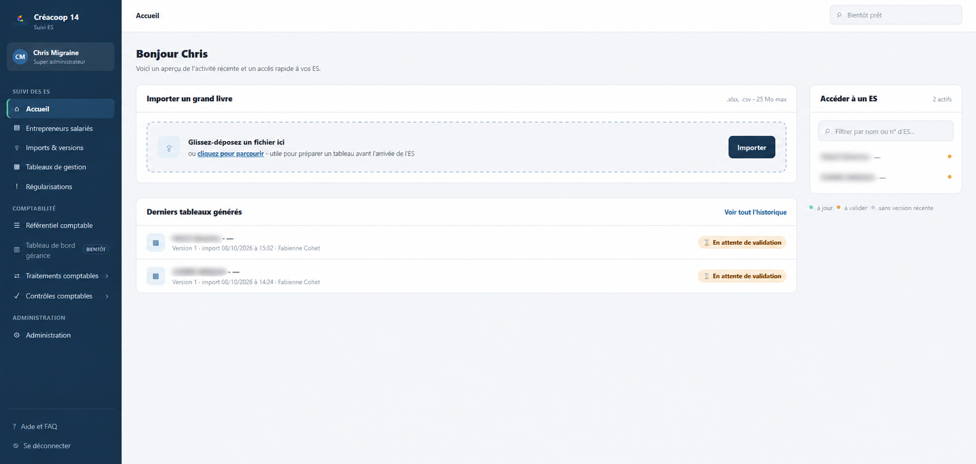
Task: Click 'Version 1 · import 08/10/2026 à 14:24' text
Action: 223,282
